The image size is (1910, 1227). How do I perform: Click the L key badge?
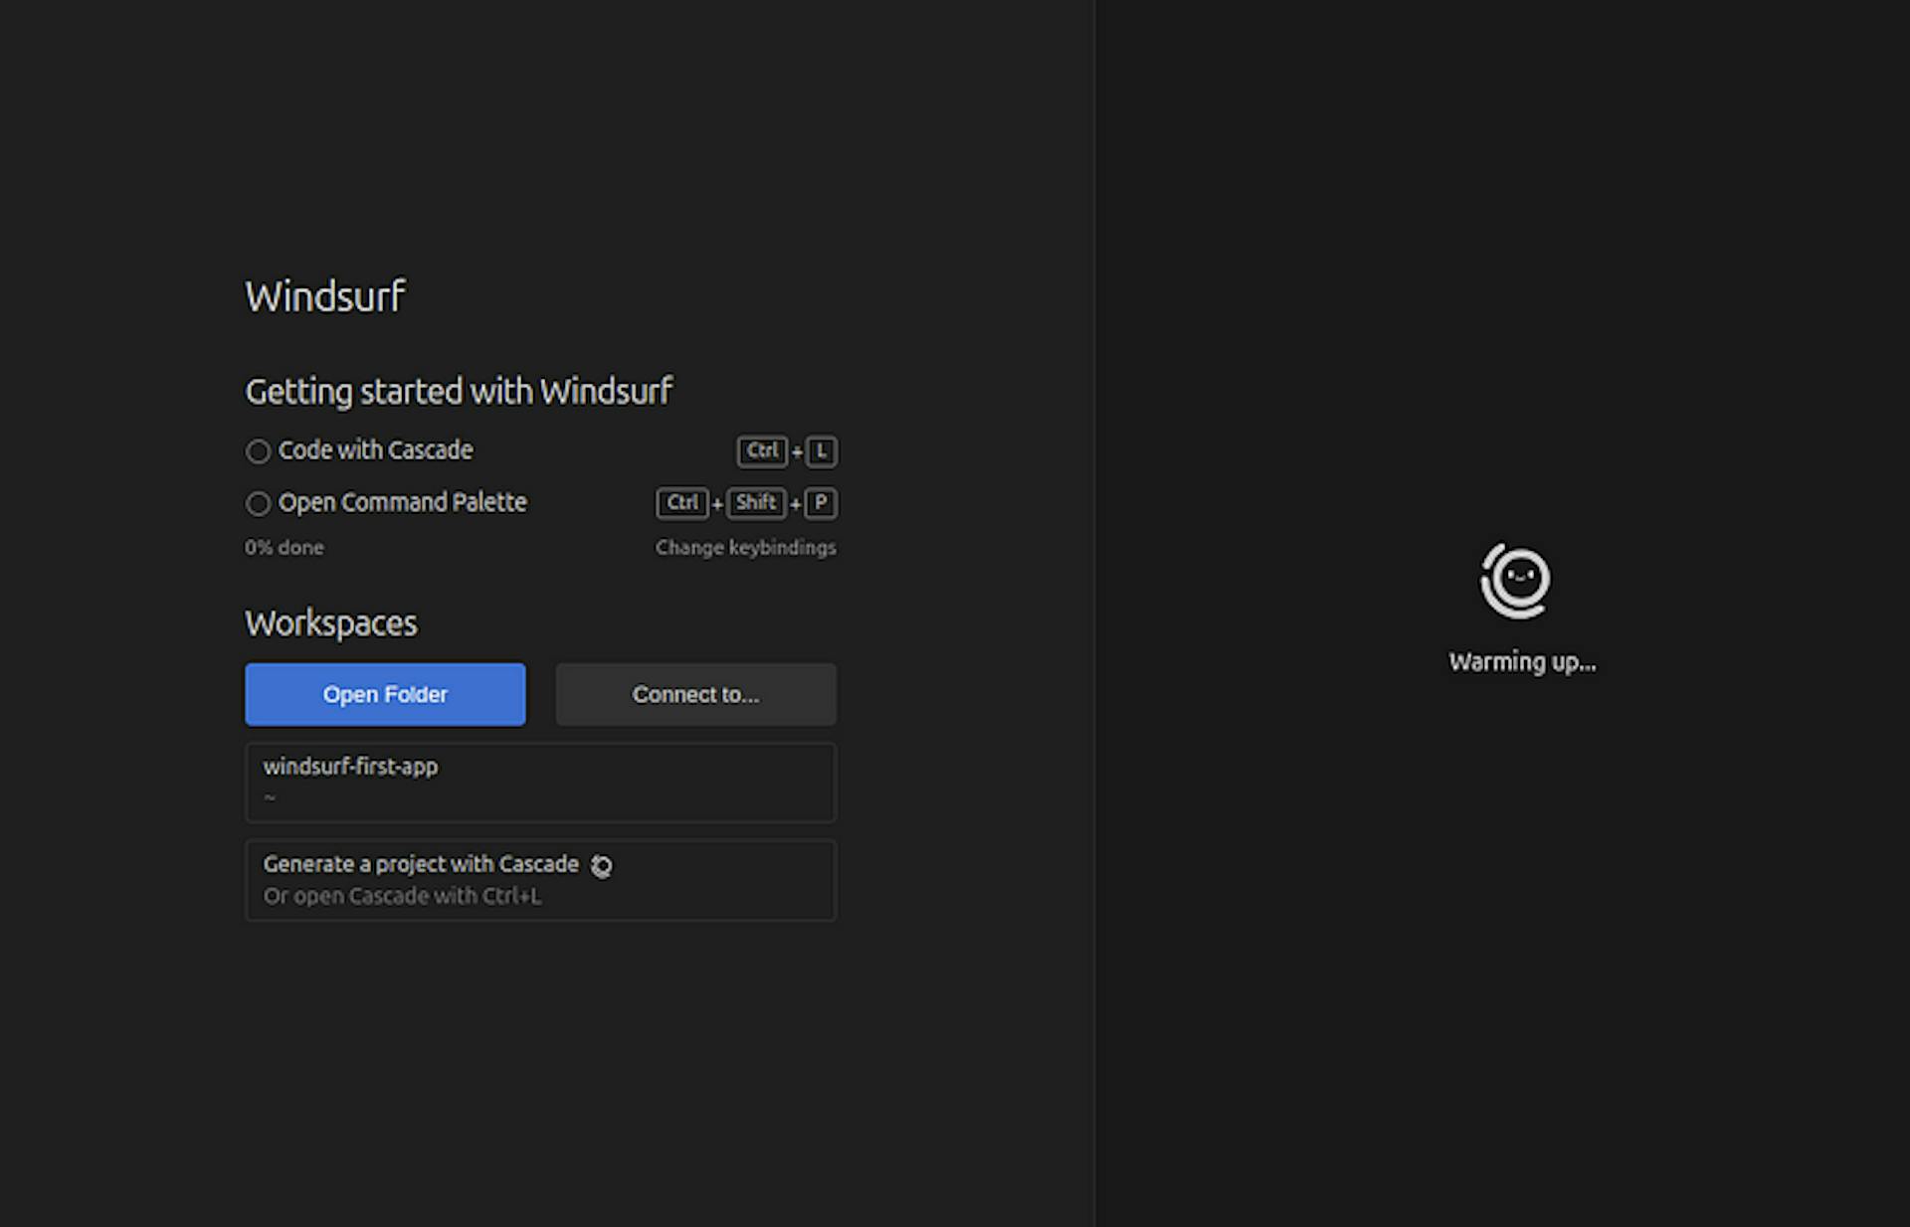pyautogui.click(x=821, y=451)
